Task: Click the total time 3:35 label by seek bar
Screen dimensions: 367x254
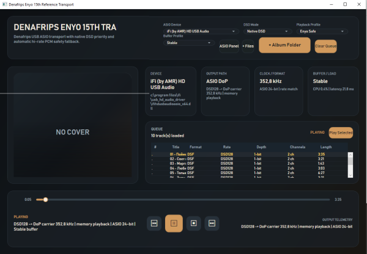Action: pyautogui.click(x=338, y=200)
